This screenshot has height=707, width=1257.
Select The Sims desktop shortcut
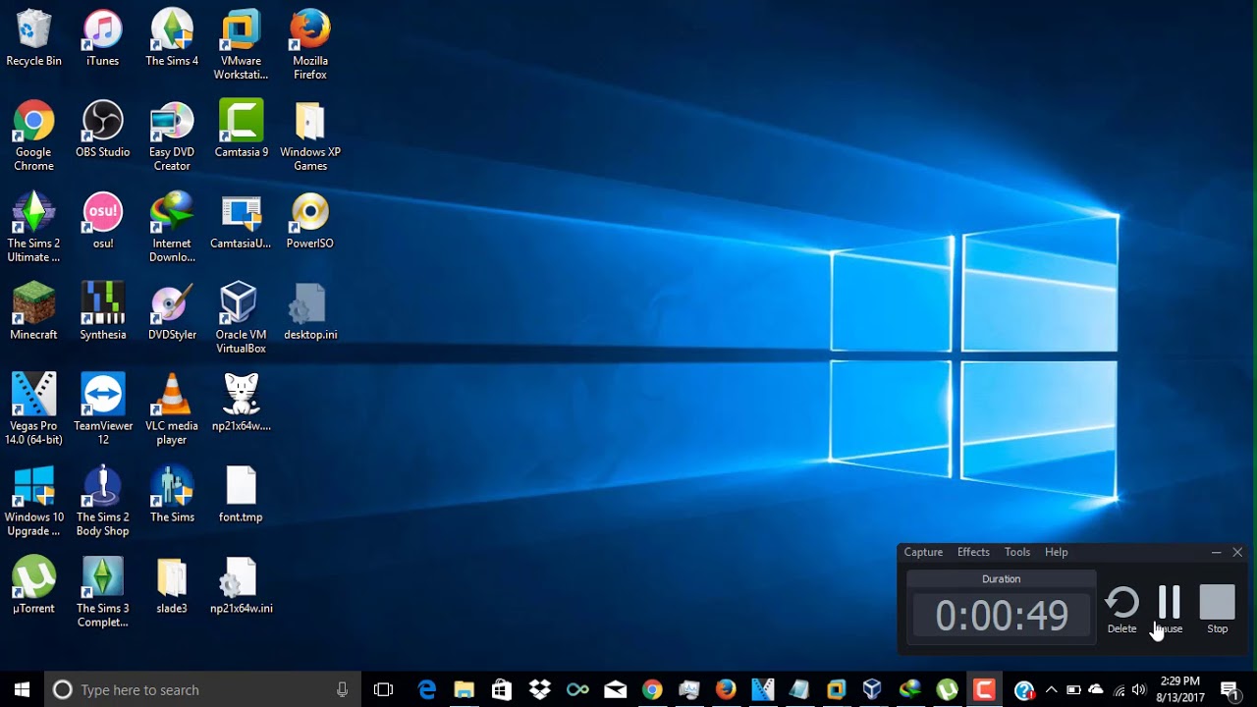[x=172, y=495]
